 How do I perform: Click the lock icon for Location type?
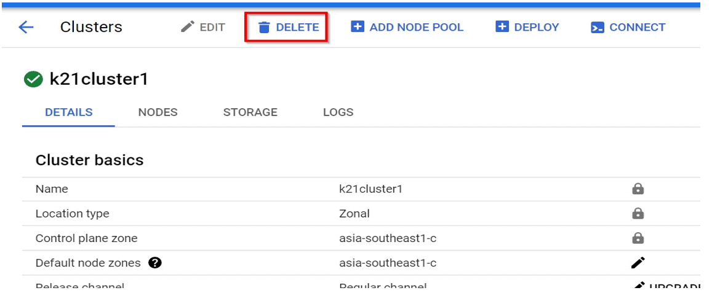coord(638,214)
